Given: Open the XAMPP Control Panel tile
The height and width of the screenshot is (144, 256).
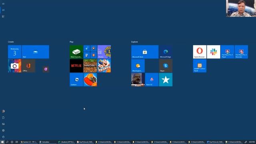Looking at the screenshot, I should coord(200,66).
